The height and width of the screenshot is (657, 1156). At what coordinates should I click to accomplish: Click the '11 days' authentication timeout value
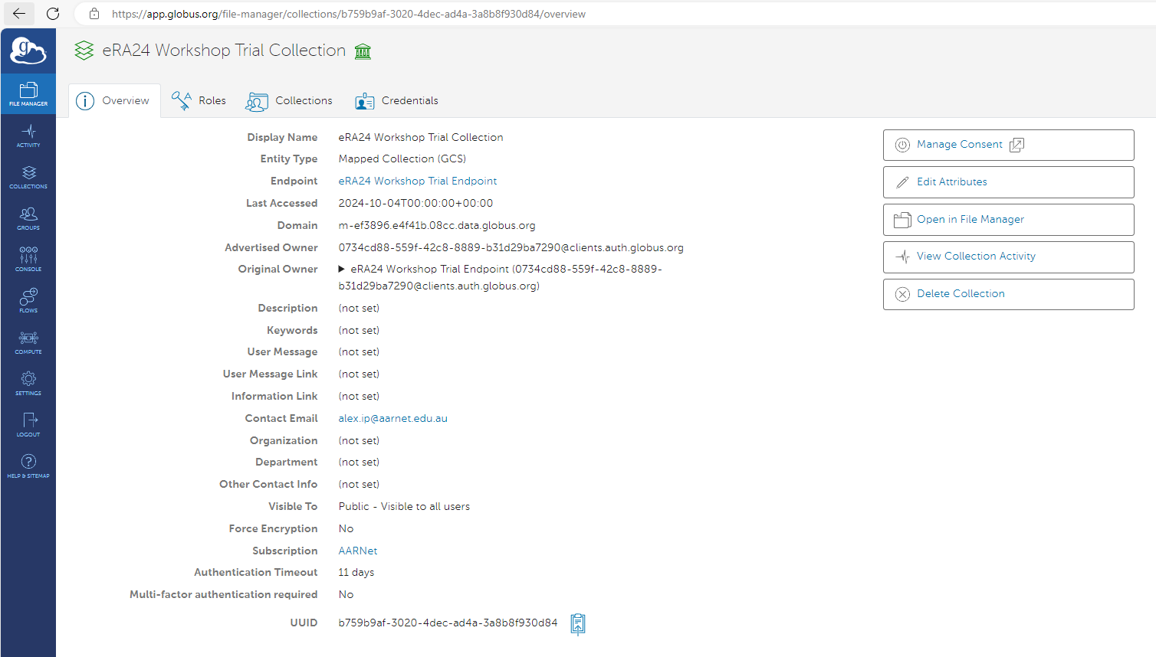click(356, 572)
